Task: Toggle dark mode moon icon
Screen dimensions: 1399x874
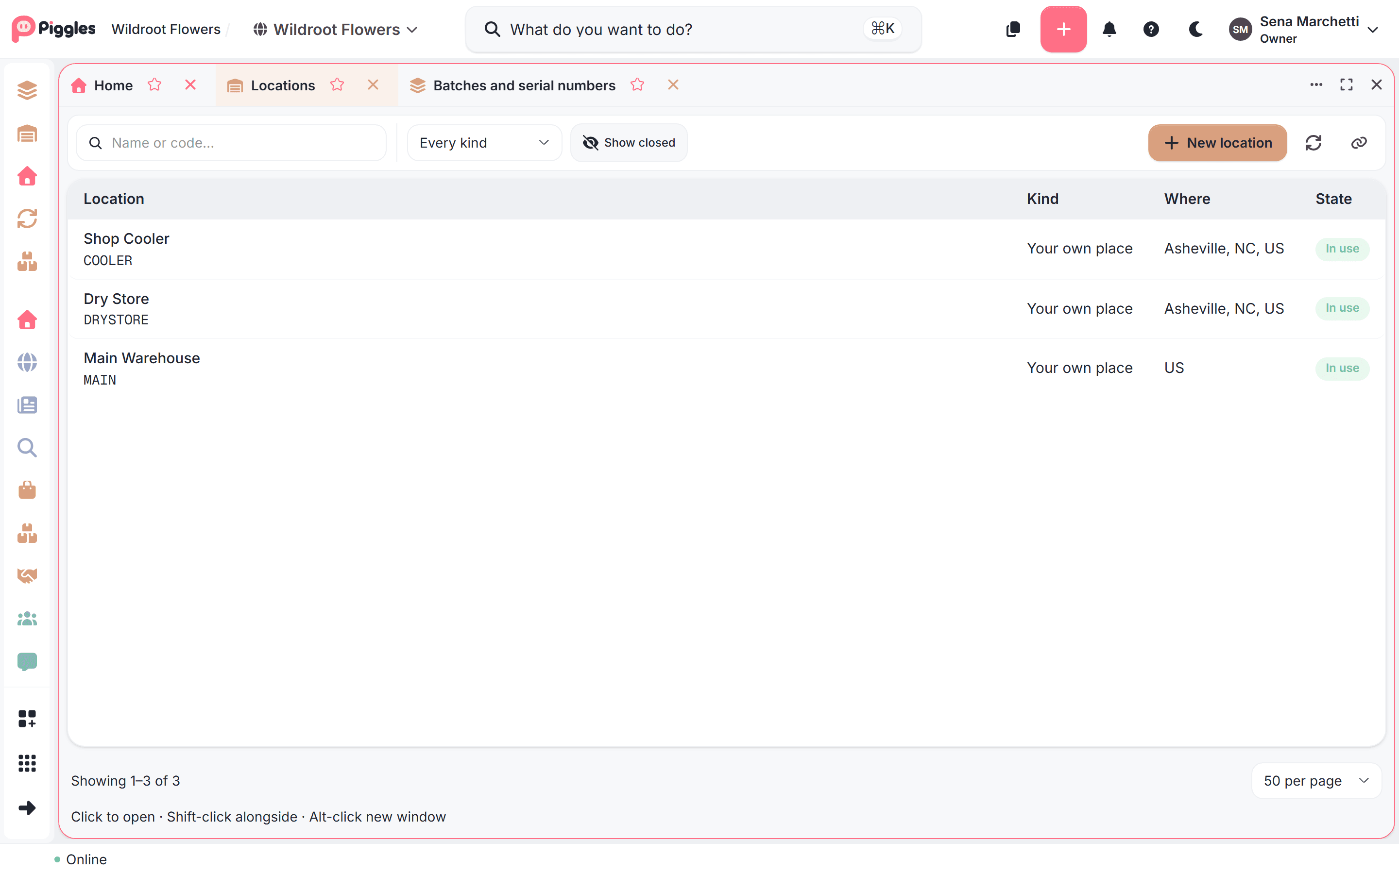Action: tap(1195, 29)
